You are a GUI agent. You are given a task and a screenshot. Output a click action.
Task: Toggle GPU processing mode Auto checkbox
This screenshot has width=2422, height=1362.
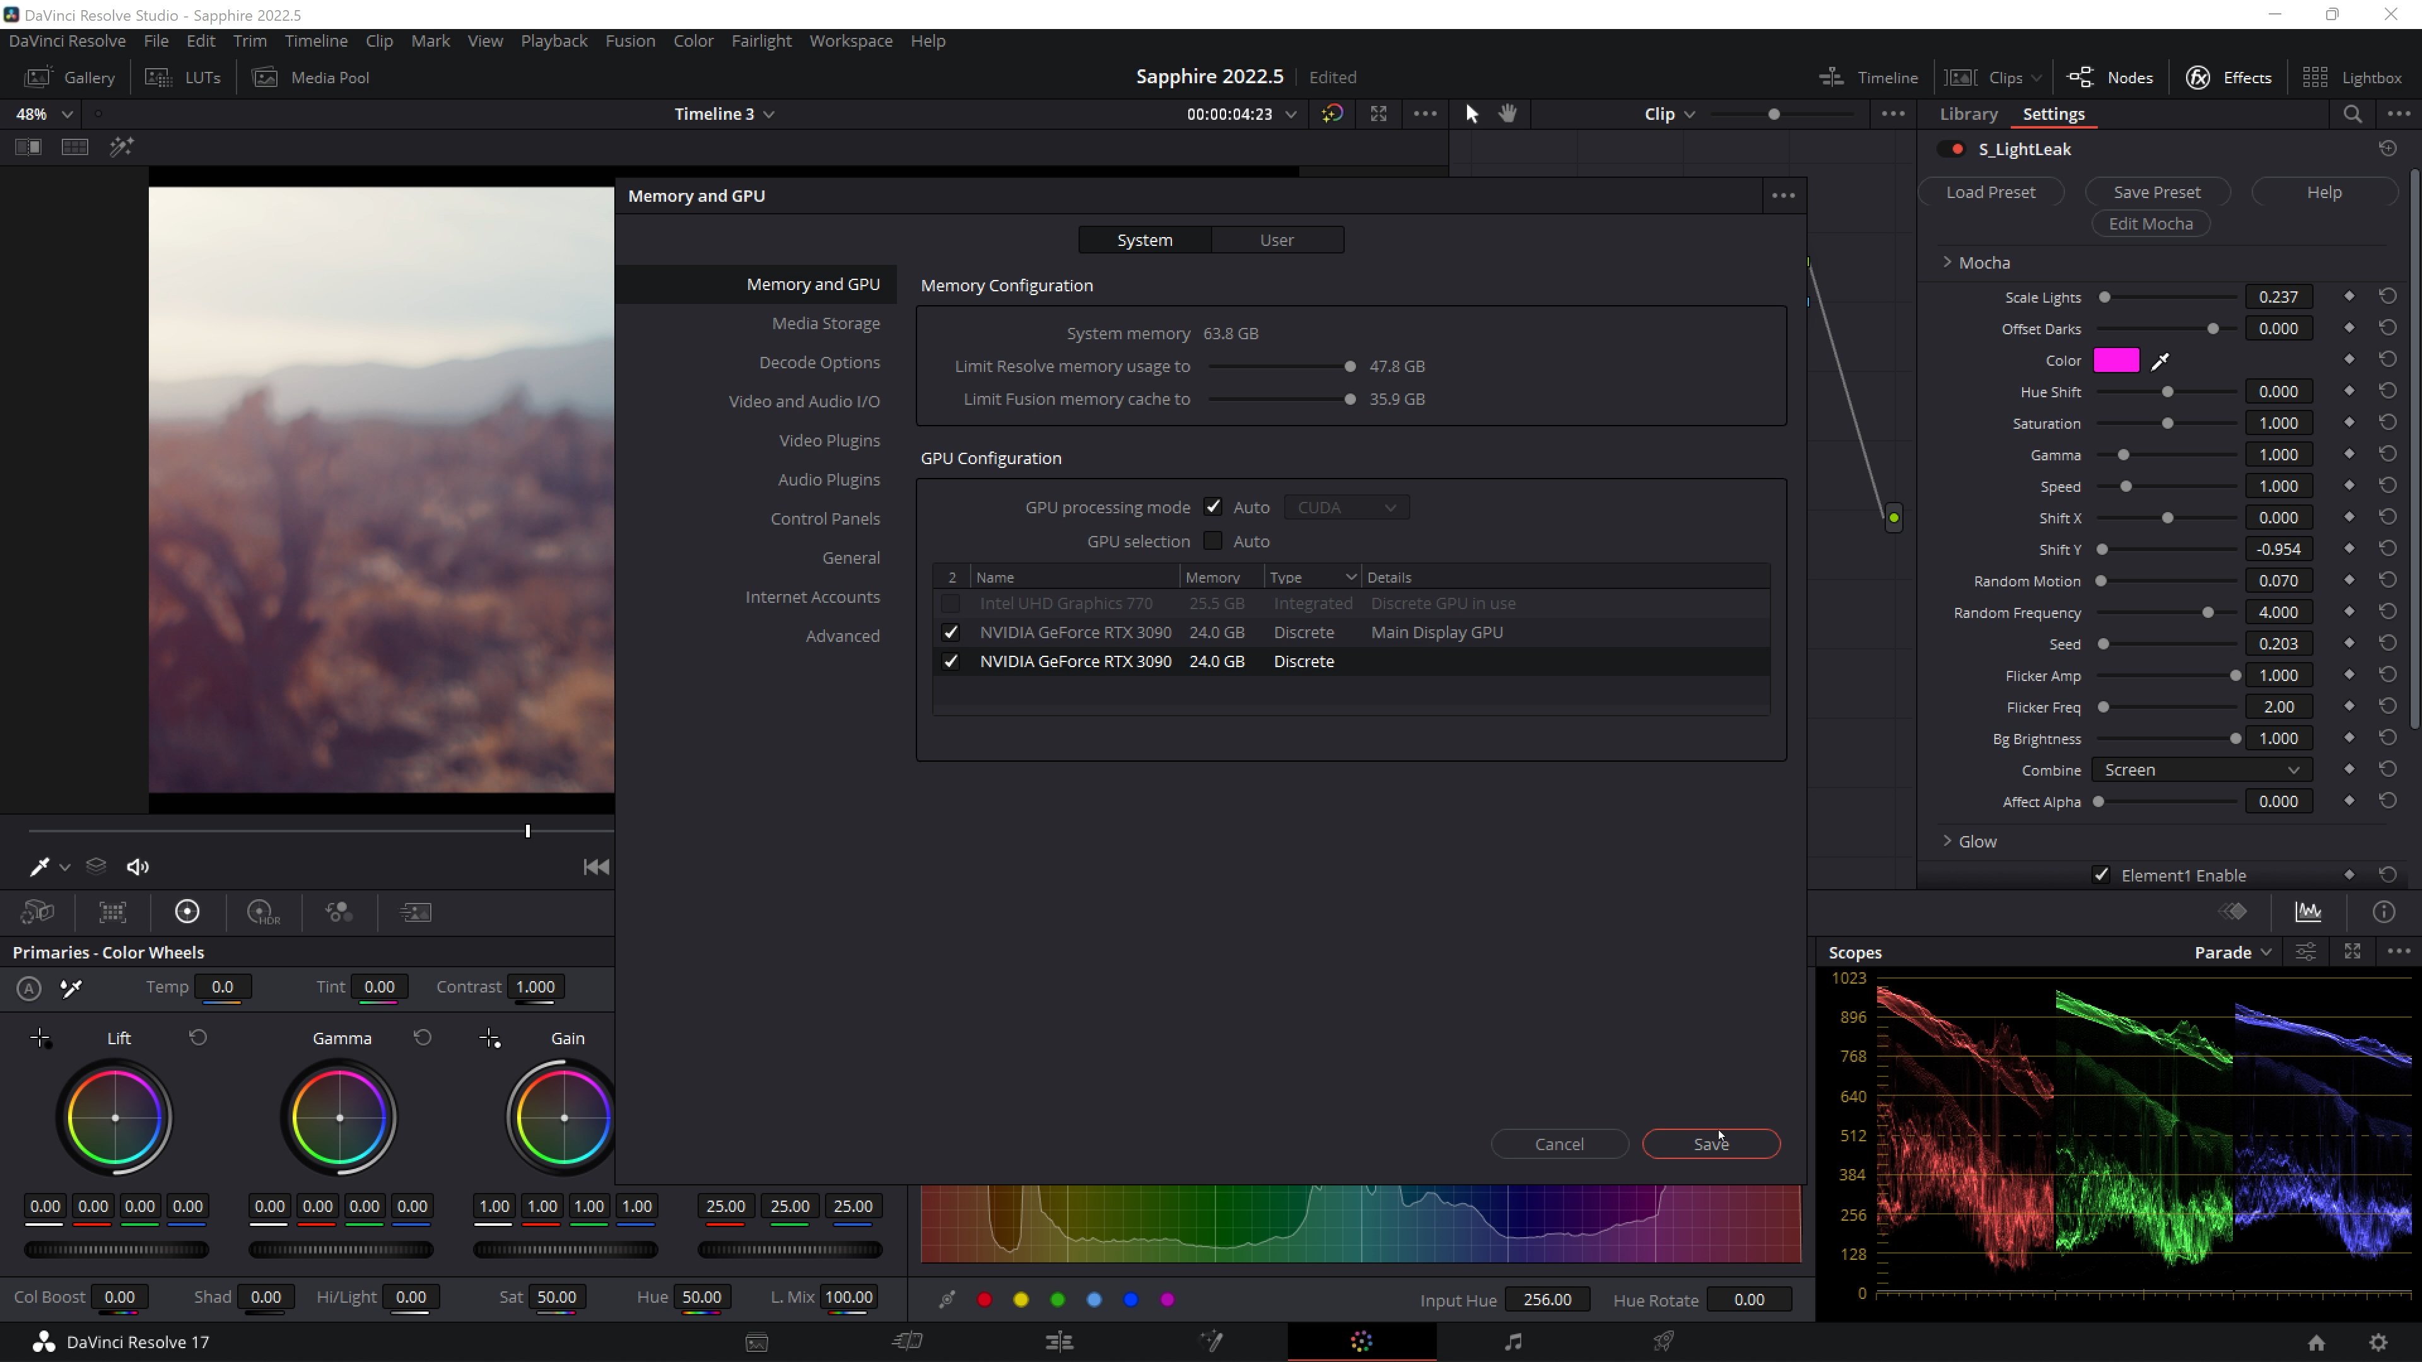point(1213,508)
